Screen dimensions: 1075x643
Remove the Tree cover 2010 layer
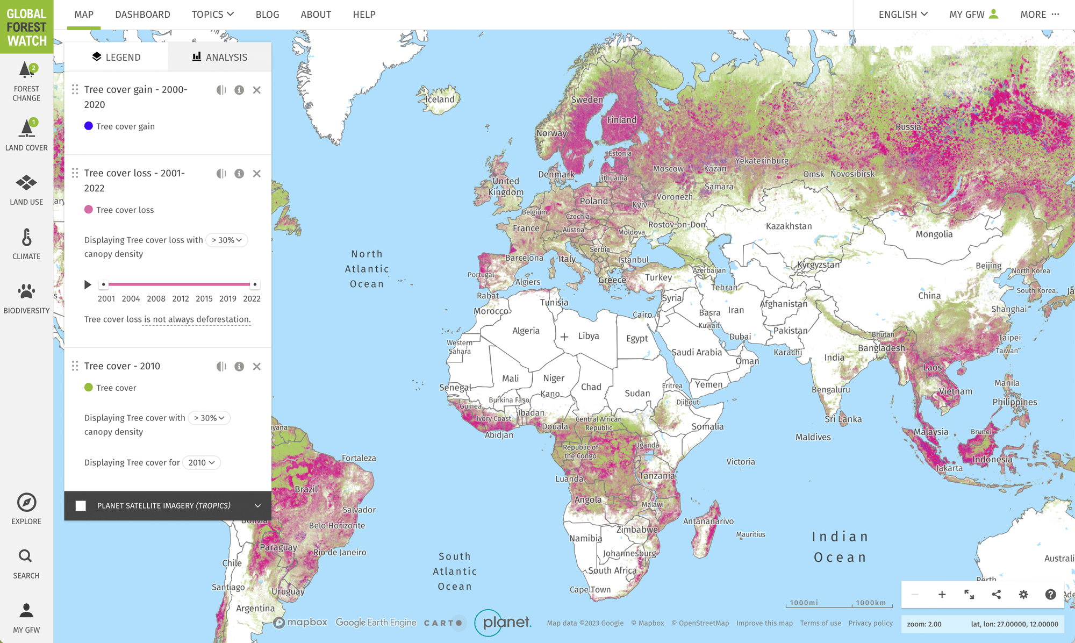pos(257,366)
